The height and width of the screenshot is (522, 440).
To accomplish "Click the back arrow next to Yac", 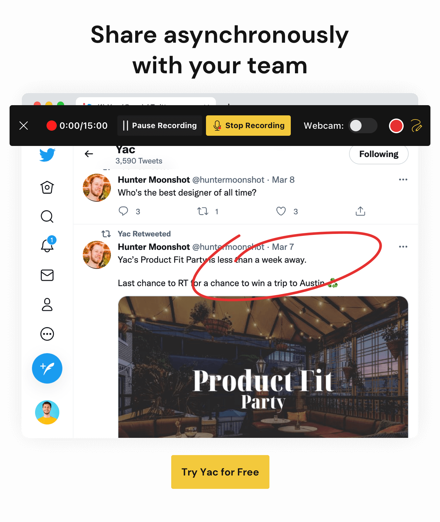I will 89,154.
